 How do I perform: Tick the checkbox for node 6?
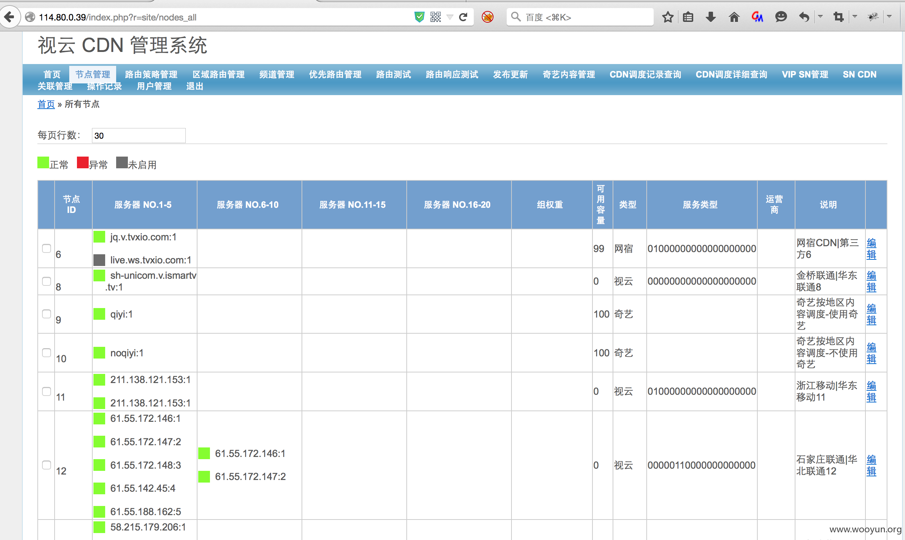[47, 248]
